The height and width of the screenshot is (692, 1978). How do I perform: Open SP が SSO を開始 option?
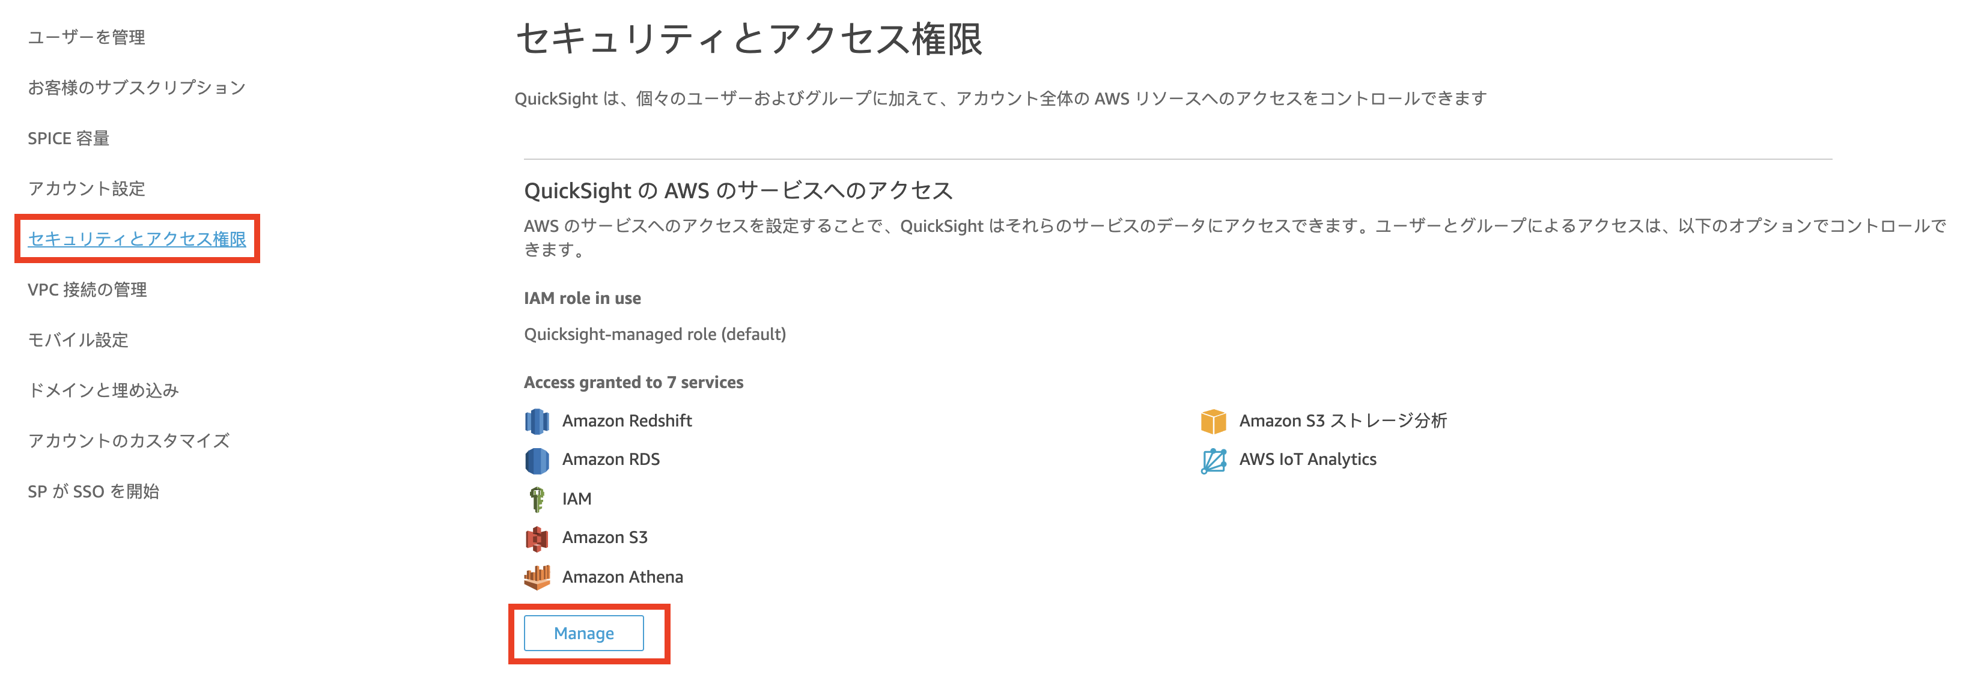[93, 491]
